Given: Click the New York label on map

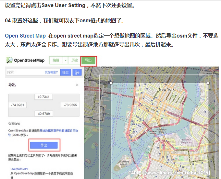Looking at the screenshot, I should tap(167, 89).
